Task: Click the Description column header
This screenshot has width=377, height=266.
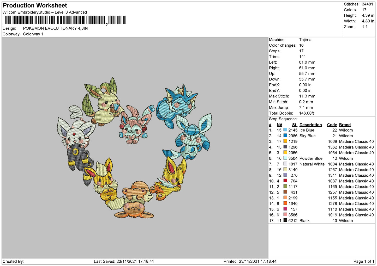Action: pyautogui.click(x=310, y=125)
